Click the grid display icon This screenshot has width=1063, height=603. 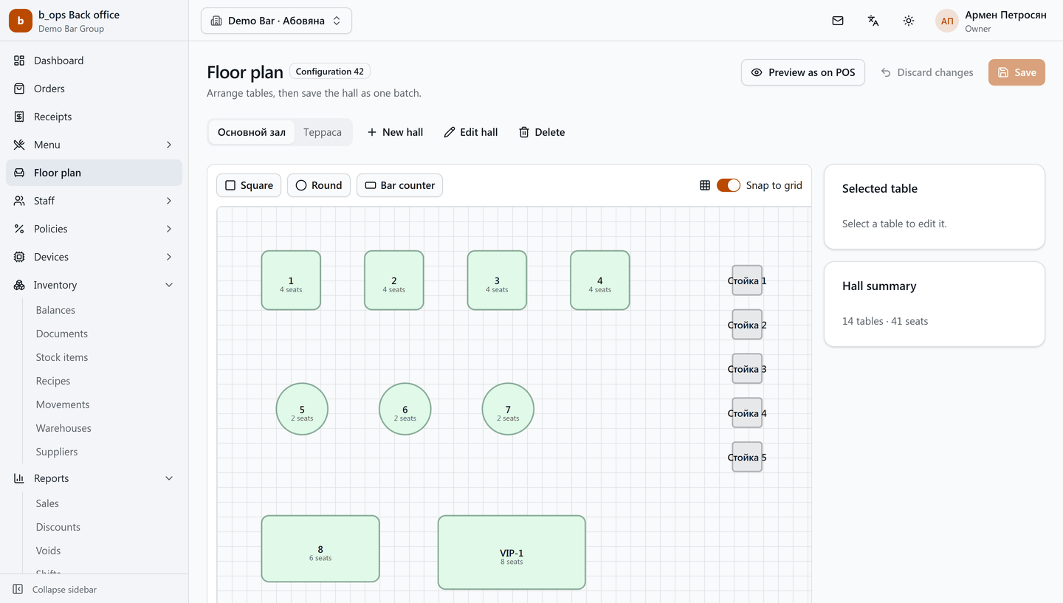tap(705, 185)
